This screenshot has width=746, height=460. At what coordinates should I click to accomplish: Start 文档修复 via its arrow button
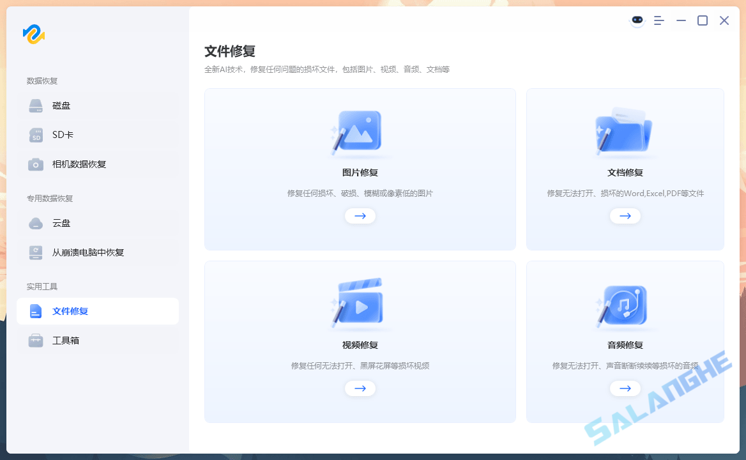625,216
